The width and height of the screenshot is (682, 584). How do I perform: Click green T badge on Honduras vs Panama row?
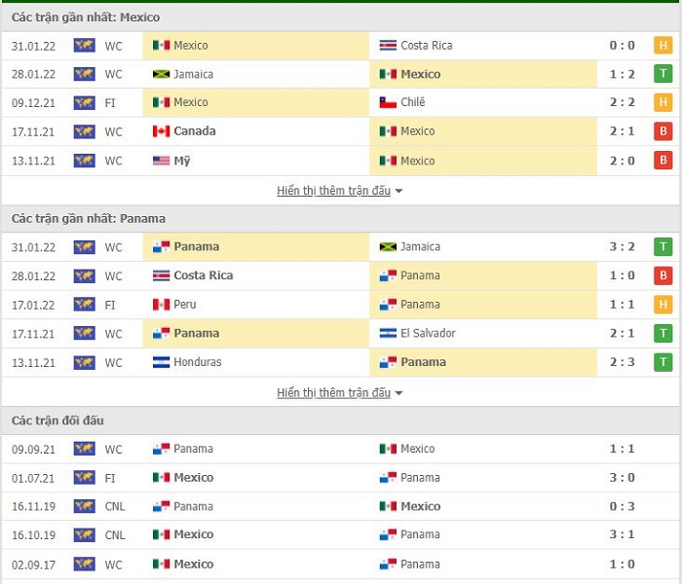coord(663,362)
